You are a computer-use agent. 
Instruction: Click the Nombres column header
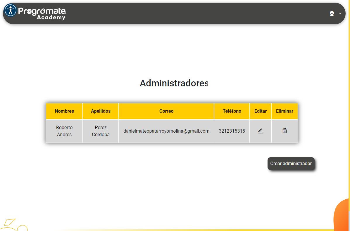64,111
